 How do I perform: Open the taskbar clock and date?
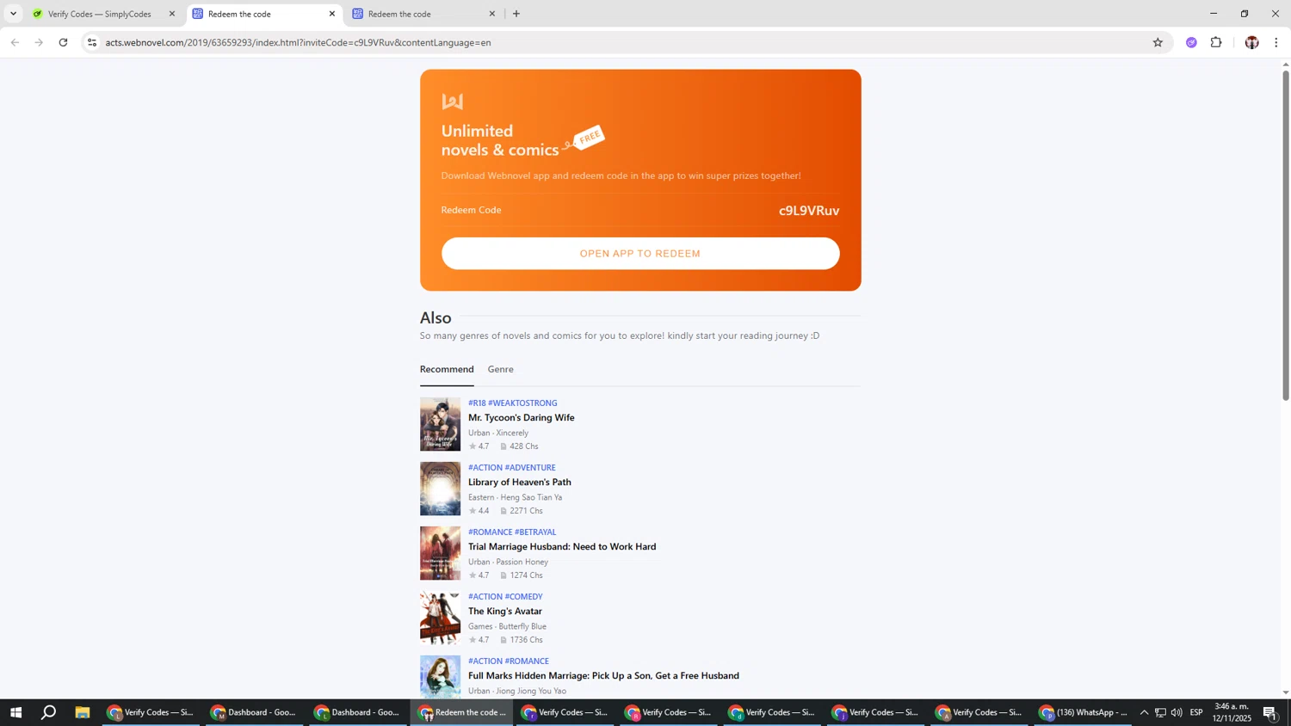coord(1231,712)
